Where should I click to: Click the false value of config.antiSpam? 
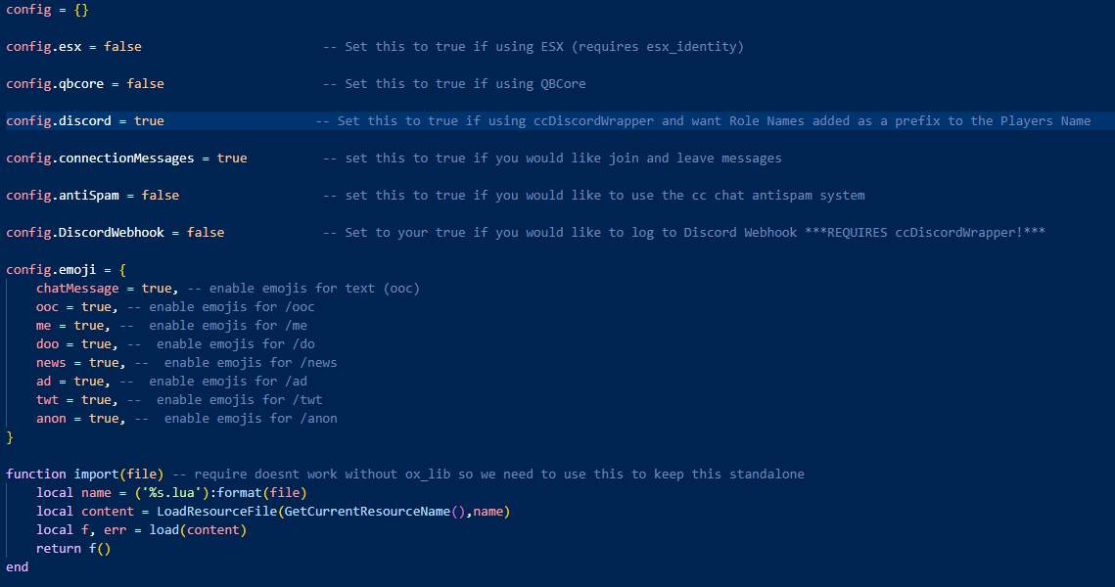161,196
